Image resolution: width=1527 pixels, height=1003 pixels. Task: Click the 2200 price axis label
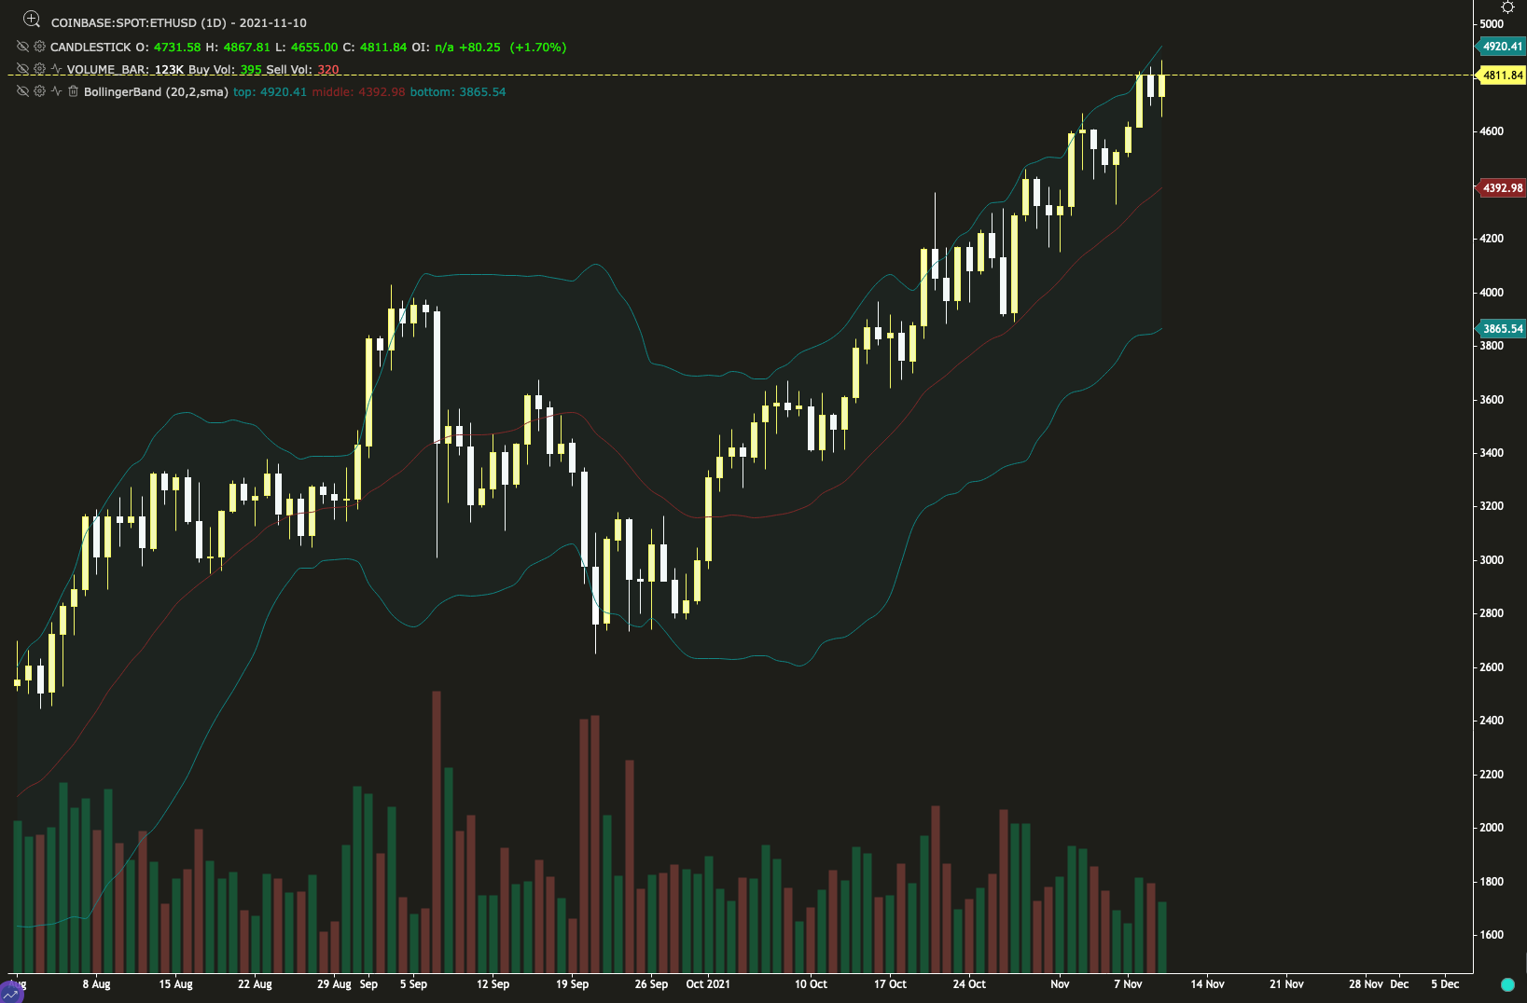click(x=1492, y=775)
